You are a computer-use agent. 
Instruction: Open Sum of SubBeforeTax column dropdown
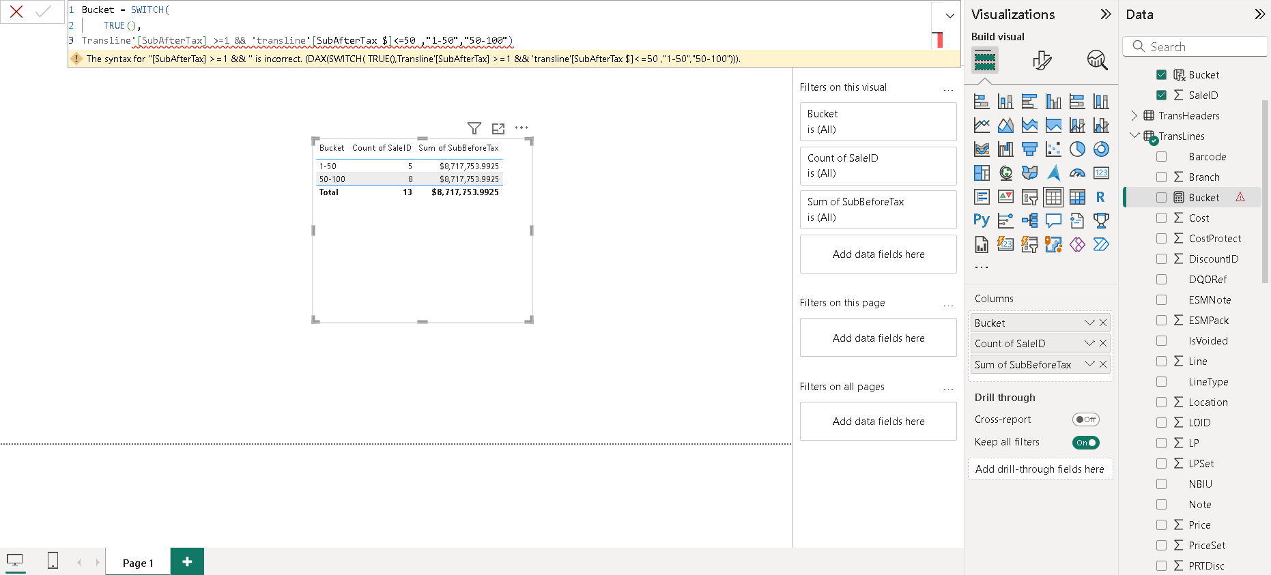tap(1089, 364)
